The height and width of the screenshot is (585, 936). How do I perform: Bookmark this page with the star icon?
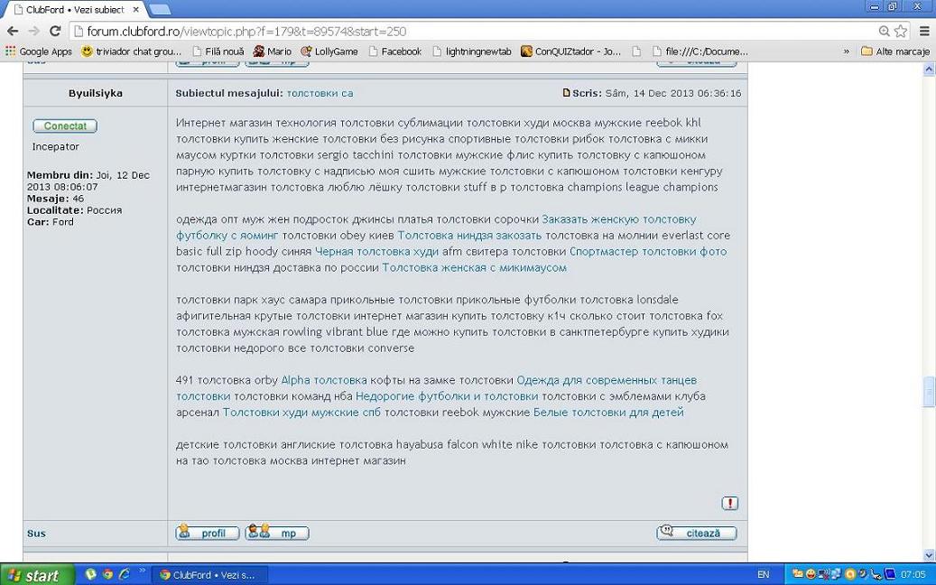pos(901,31)
